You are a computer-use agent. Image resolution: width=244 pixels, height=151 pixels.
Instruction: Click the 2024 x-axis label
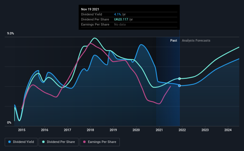[228, 130]
